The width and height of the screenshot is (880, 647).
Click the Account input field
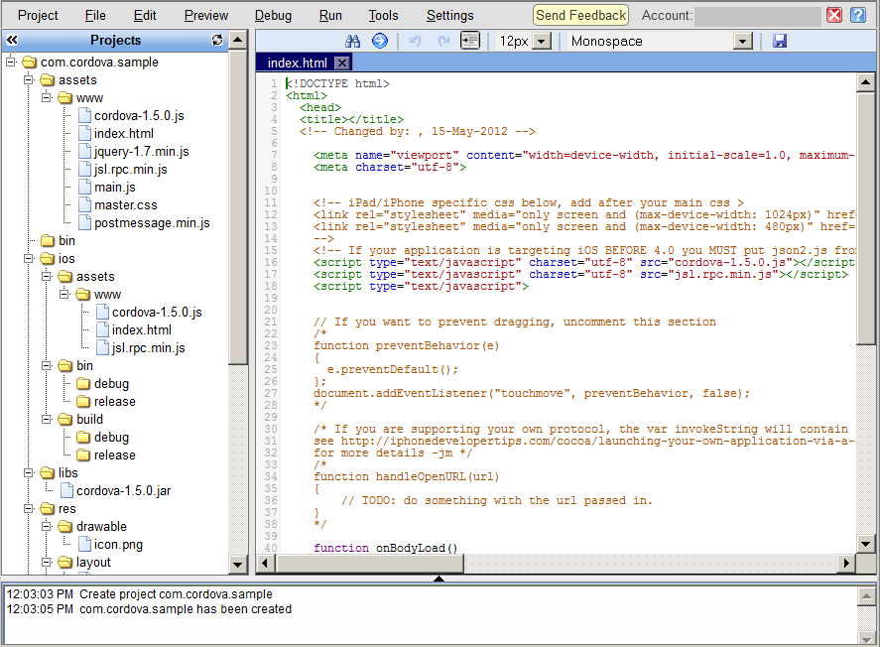coord(758,16)
